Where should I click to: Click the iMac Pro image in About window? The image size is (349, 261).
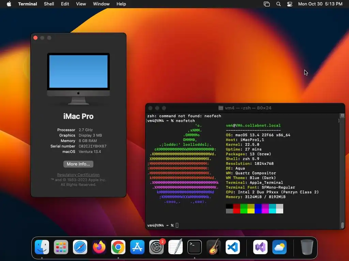click(78, 79)
